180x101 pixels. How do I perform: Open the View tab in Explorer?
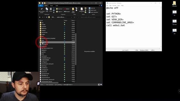point(57,6)
